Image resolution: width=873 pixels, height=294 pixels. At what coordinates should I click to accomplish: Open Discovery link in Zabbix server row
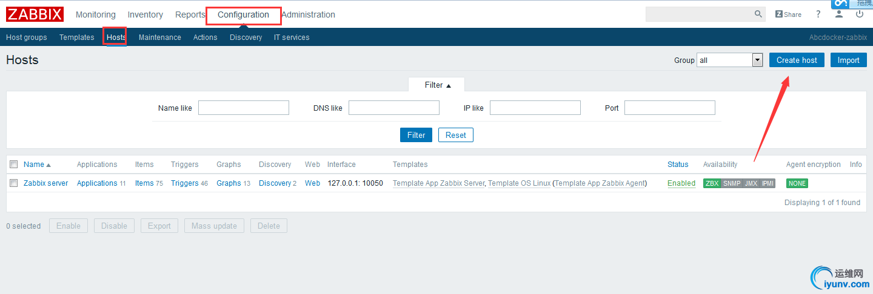coord(275,183)
